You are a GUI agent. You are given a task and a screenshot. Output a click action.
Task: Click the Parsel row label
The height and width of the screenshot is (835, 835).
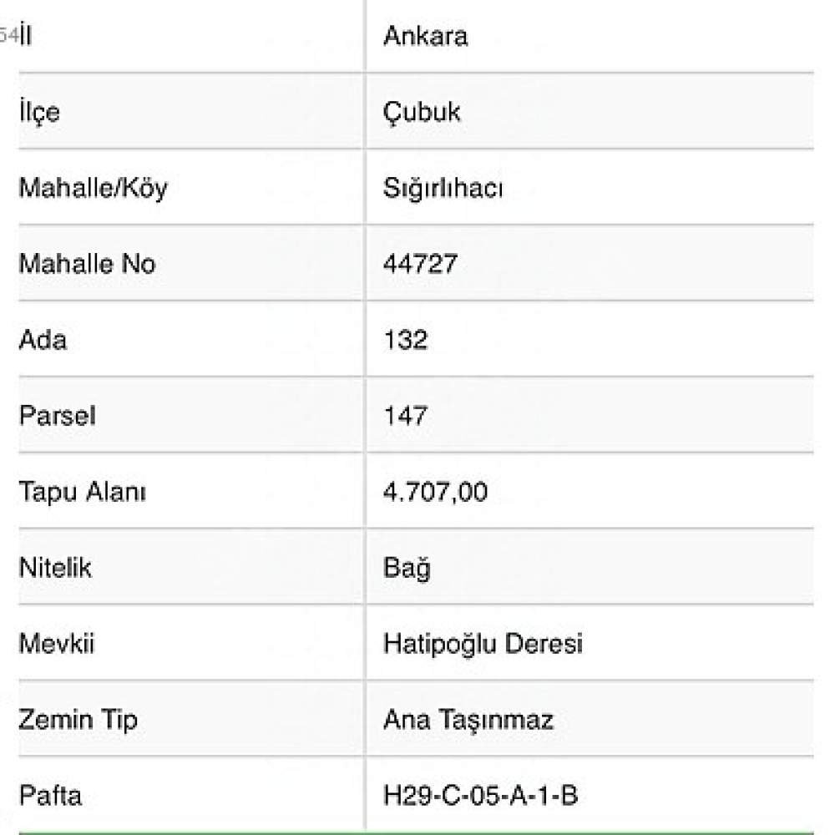point(58,415)
